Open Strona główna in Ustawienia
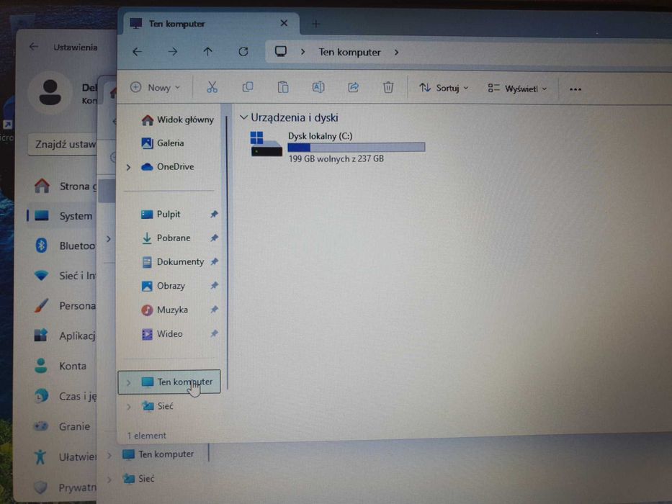 [x=65, y=186]
